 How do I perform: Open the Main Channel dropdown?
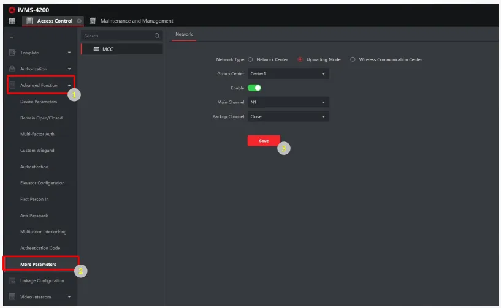pyautogui.click(x=288, y=102)
